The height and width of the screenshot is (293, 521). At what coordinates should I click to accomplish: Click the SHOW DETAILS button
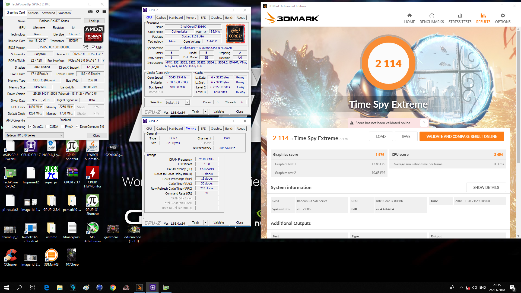click(x=486, y=187)
